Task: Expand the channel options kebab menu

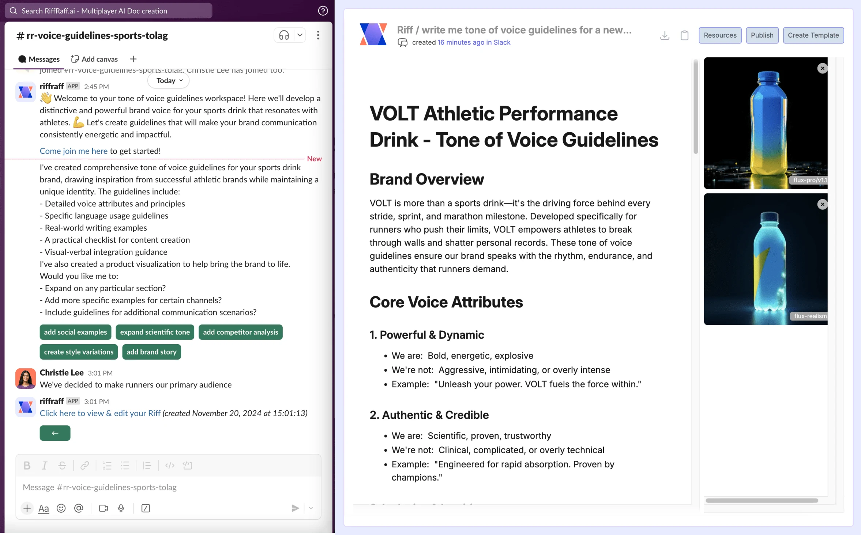Action: (317, 35)
